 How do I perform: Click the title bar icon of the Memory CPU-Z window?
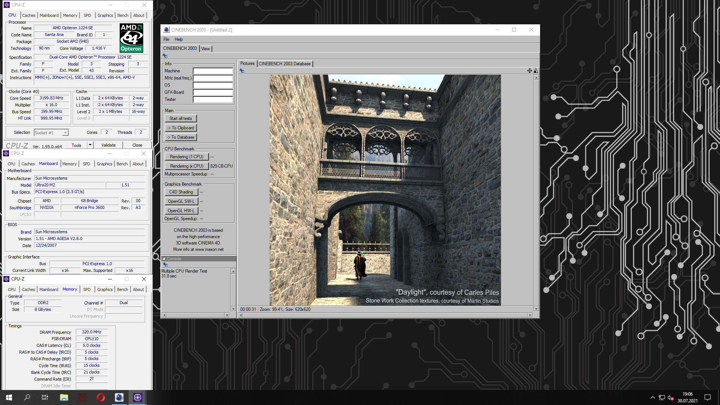pos(6,279)
